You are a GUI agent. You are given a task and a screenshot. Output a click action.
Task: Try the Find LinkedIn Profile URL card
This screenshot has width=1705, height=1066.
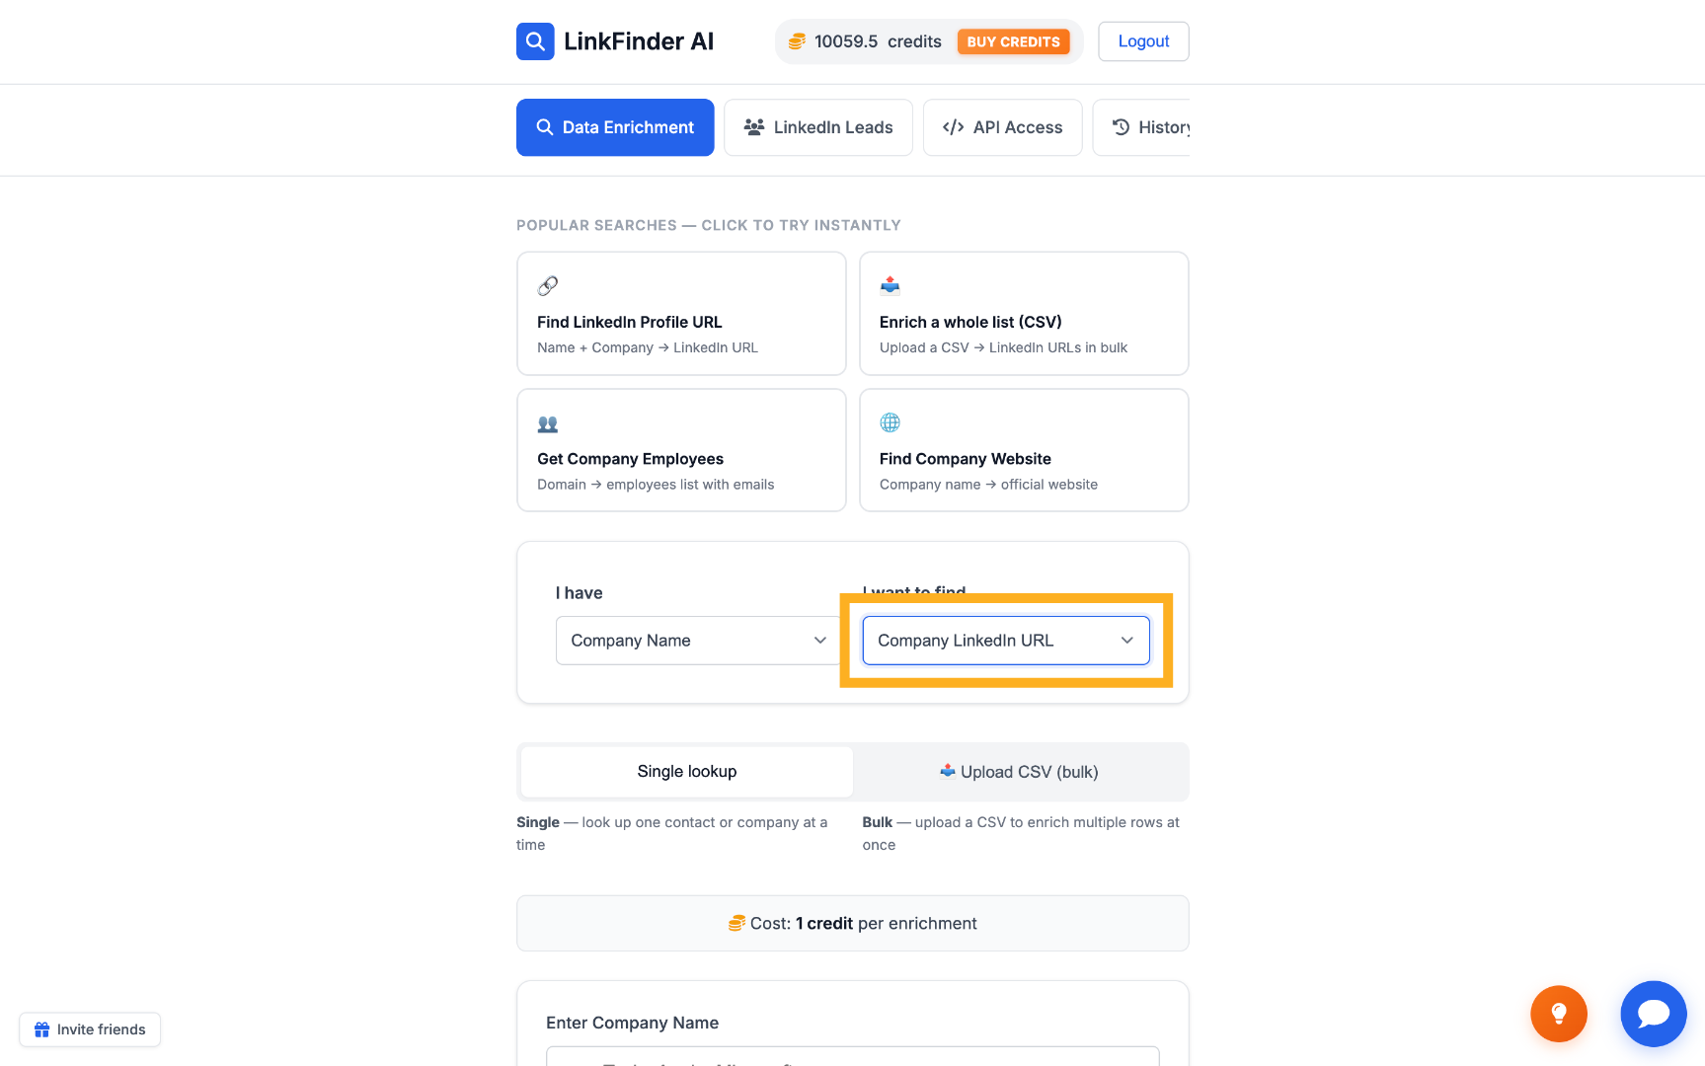pos(681,314)
